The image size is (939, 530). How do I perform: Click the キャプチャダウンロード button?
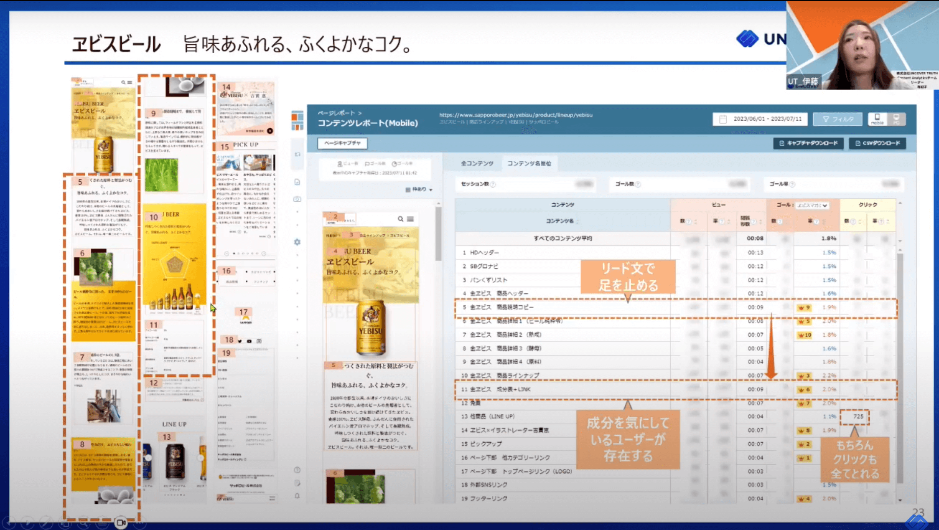coord(808,143)
